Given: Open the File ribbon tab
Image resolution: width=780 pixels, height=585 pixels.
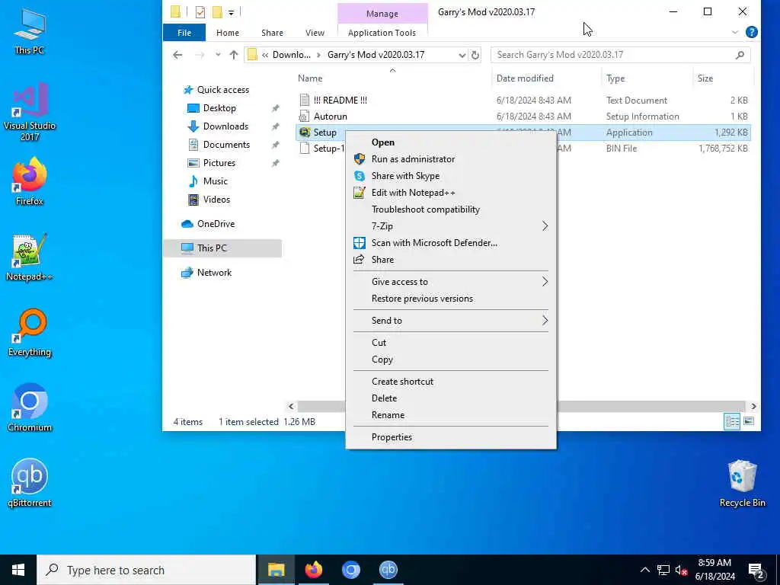Looking at the screenshot, I should (184, 32).
